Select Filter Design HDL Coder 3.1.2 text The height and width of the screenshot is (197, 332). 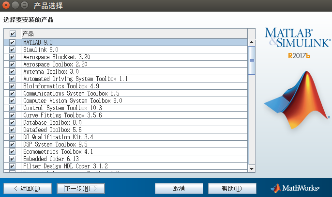tap(65, 166)
